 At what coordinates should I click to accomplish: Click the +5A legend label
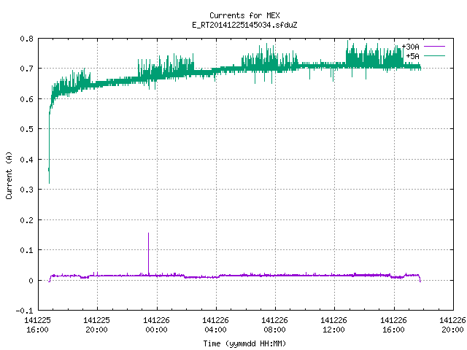pyautogui.click(x=412, y=56)
